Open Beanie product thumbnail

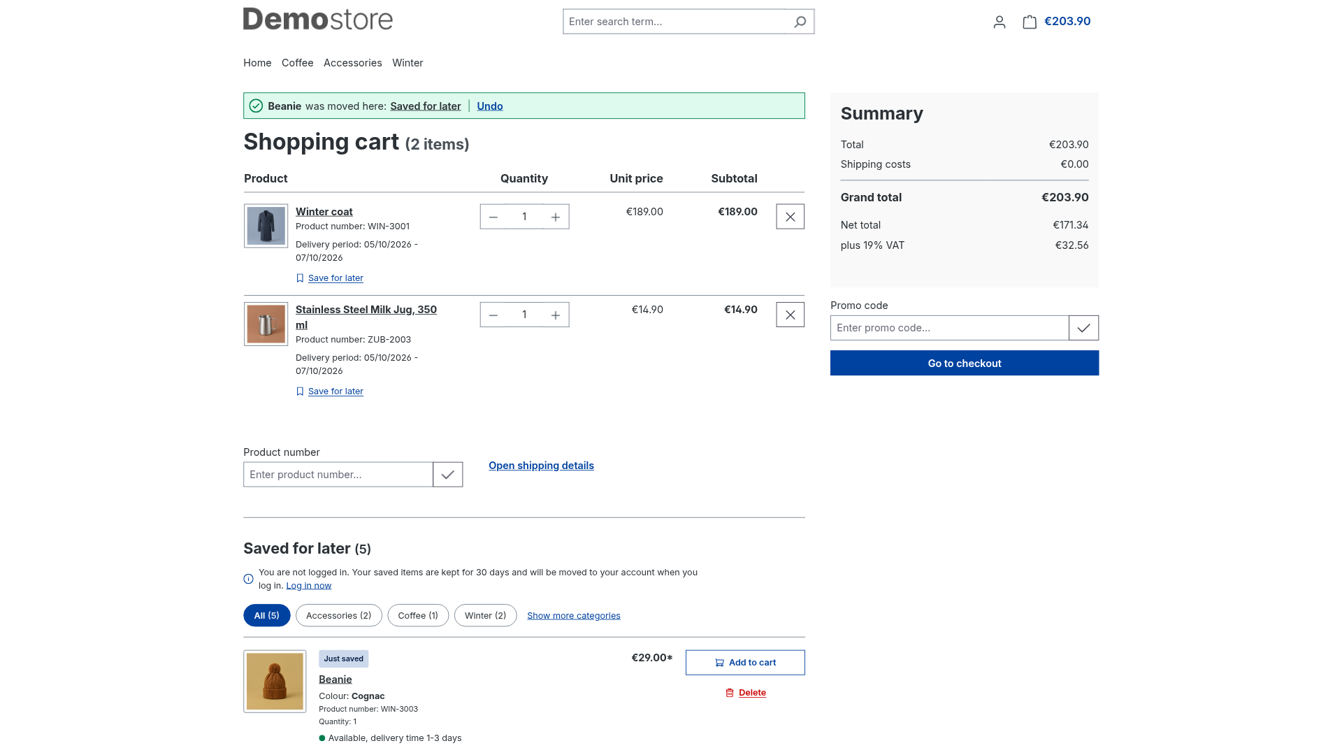275,682
